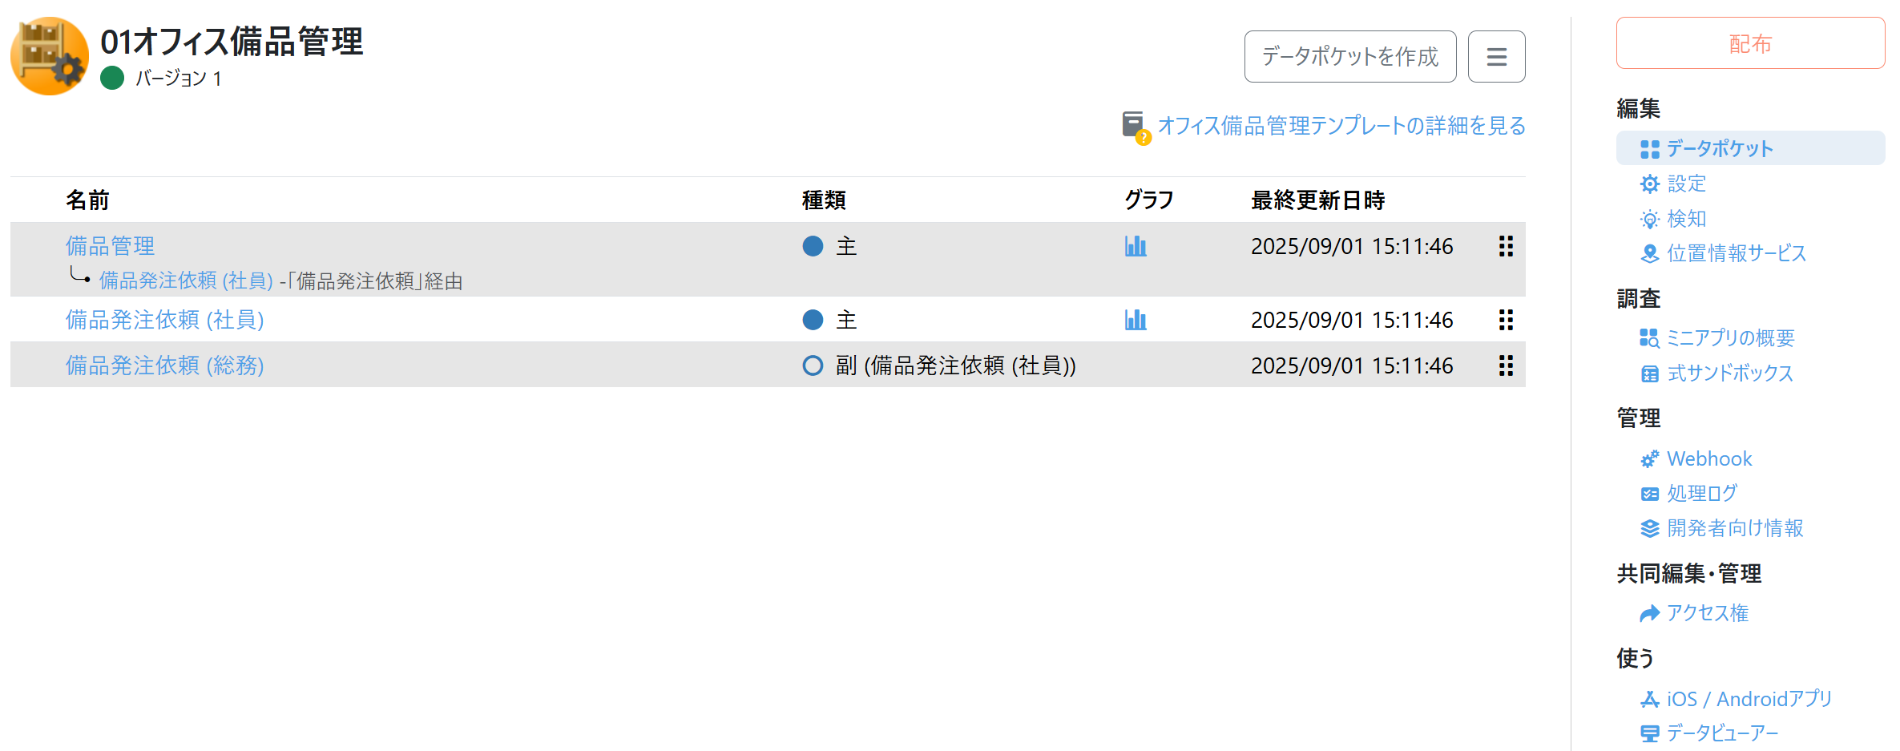
Task: Open the hamburger menu button
Action: click(1496, 56)
